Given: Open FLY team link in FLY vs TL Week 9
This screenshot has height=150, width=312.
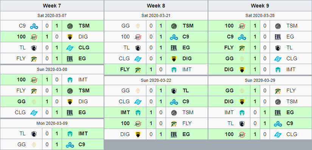Looking at the screenshot, I should pyautogui.click(x=230, y=47).
